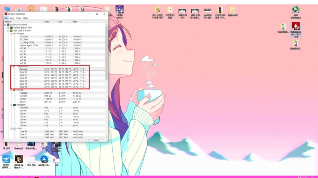This screenshot has width=318, height=178.
Task: Click the NUM indicator in the status bar
Action: pos(96,140)
